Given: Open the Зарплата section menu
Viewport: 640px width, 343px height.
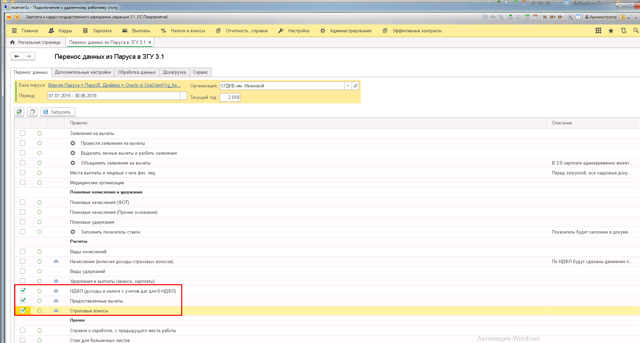Looking at the screenshot, I should (97, 31).
